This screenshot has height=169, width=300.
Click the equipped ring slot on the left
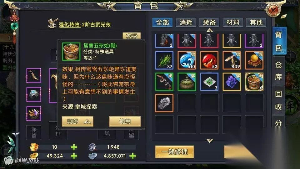click(34, 95)
